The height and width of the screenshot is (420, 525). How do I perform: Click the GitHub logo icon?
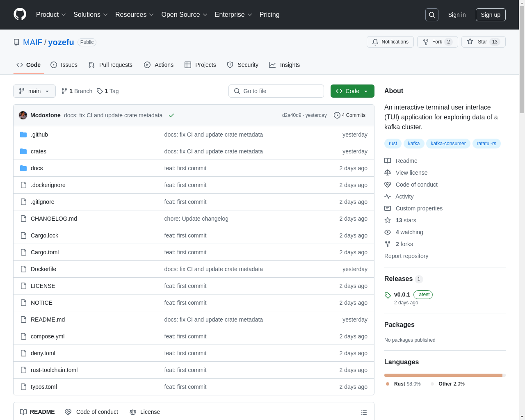(x=20, y=14)
